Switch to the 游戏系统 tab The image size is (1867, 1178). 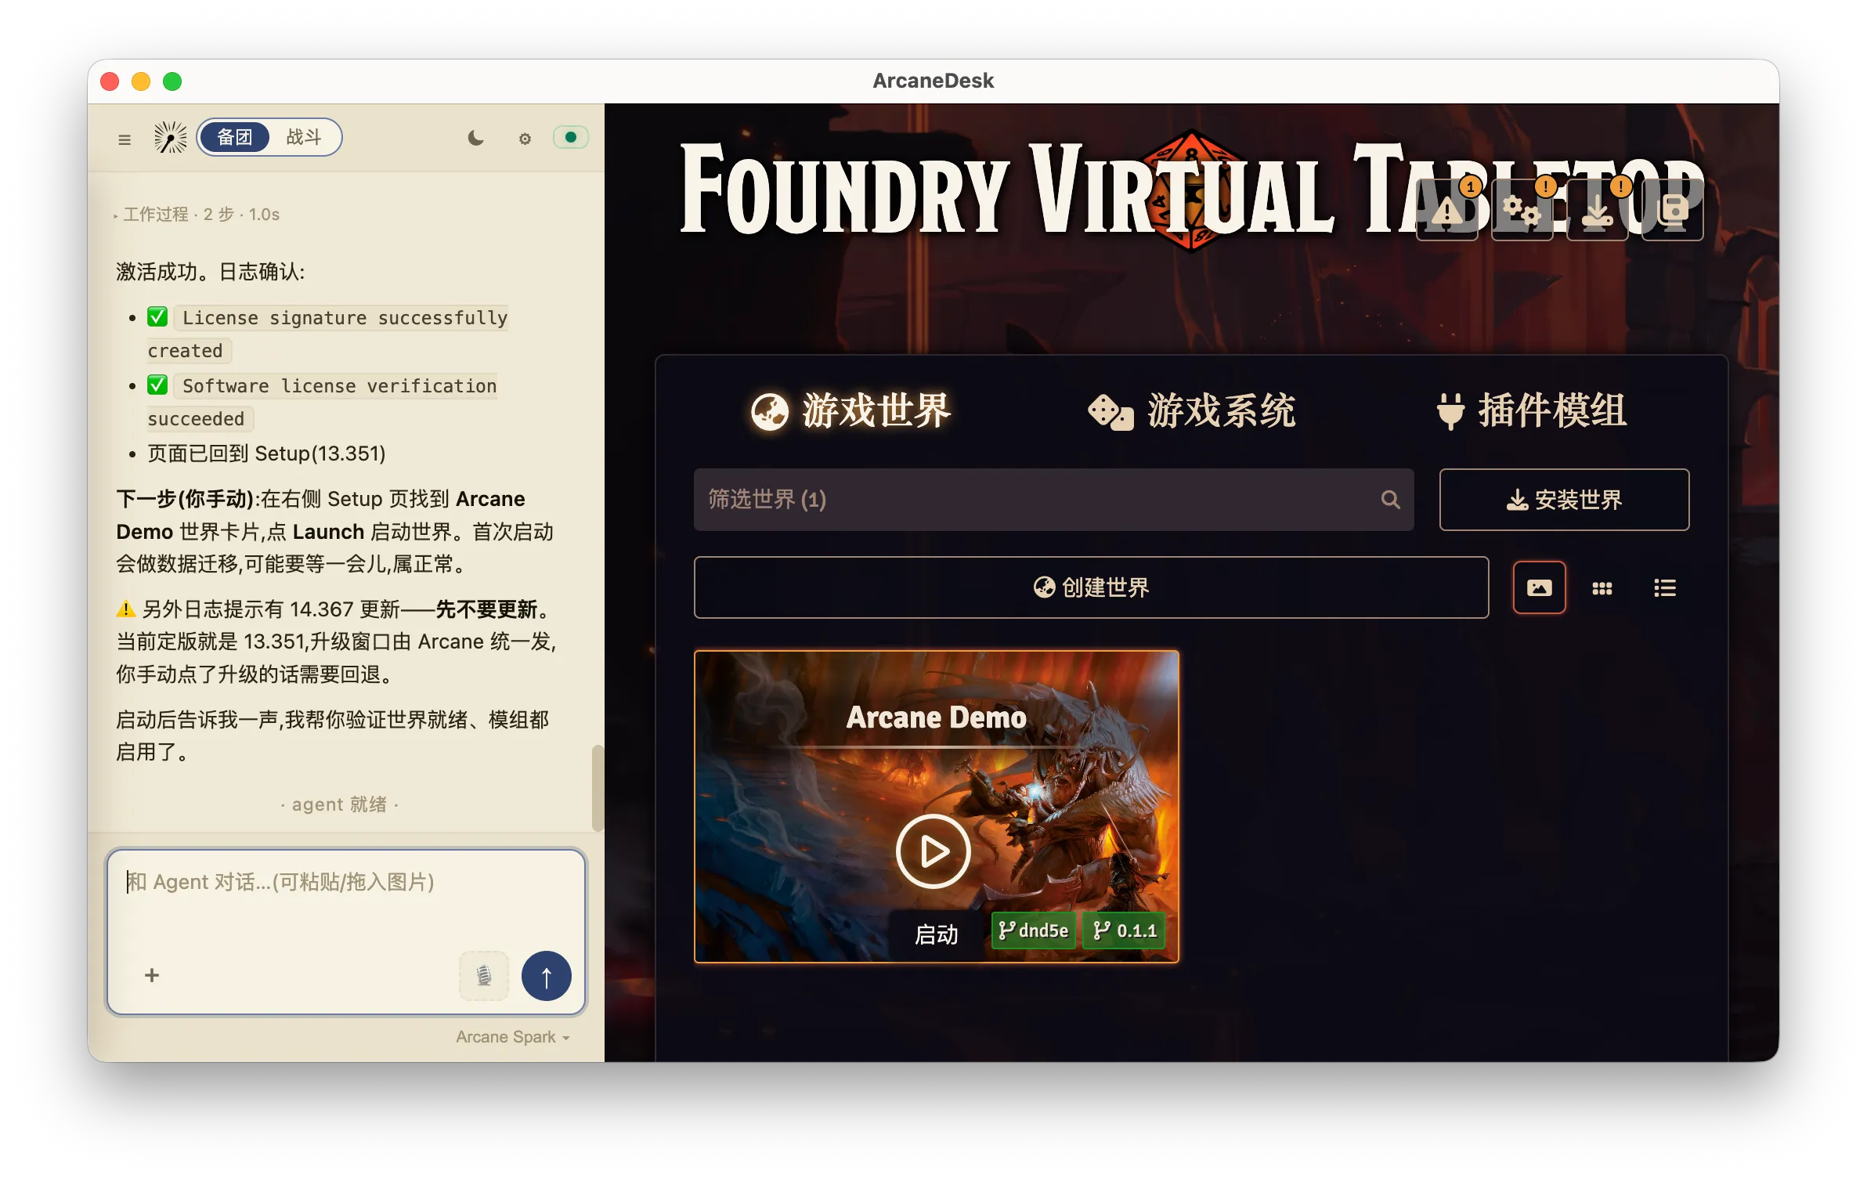(x=1192, y=411)
